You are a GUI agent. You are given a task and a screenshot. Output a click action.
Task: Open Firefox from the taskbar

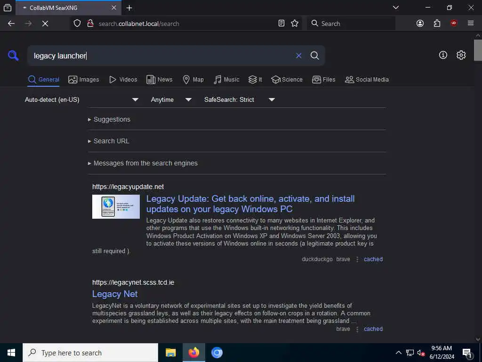pyautogui.click(x=193, y=353)
